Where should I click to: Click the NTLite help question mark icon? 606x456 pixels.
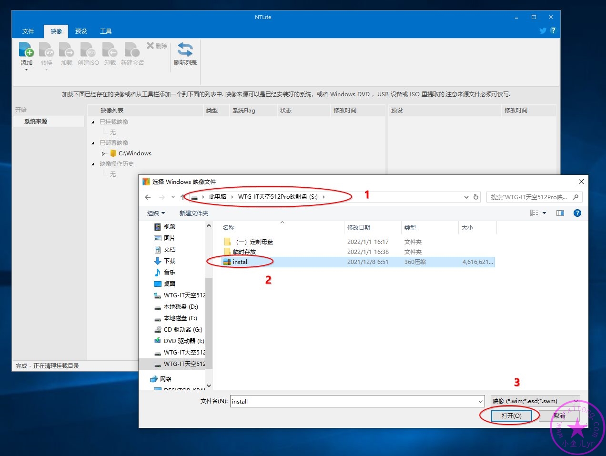(x=553, y=30)
